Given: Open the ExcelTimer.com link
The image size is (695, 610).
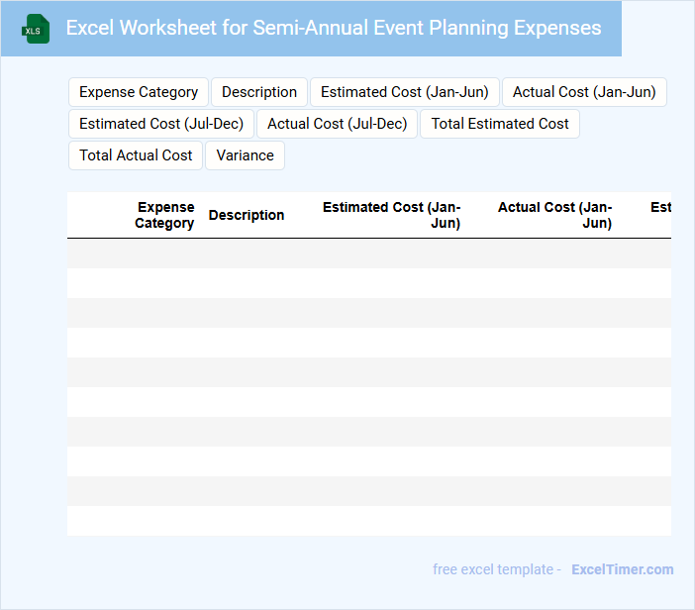Looking at the screenshot, I should point(623,569).
